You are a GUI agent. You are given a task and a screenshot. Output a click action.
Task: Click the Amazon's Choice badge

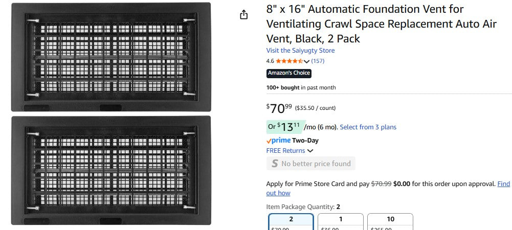289,73
